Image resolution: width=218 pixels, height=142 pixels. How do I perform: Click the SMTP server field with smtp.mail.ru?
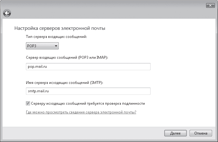(x=88, y=91)
